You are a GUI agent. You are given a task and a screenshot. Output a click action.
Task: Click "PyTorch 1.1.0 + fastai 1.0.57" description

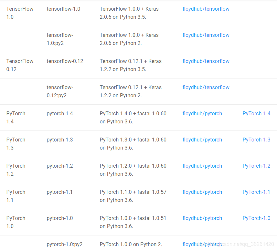133,192
